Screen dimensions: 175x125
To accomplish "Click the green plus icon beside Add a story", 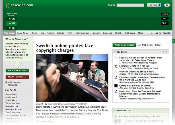I will point(6,83).
